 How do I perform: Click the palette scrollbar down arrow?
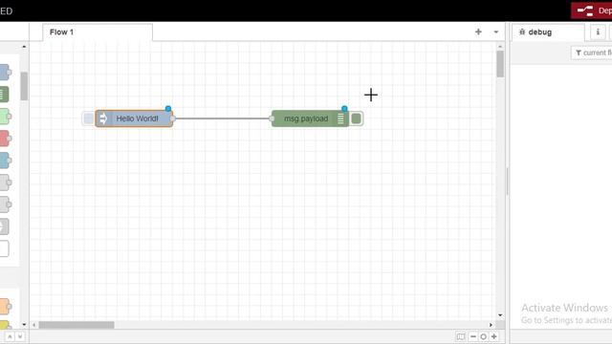[24, 325]
